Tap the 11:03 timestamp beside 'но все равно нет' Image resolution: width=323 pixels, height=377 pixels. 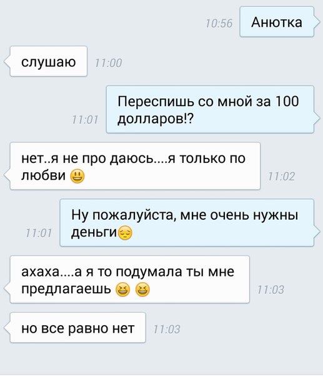pyautogui.click(x=167, y=330)
